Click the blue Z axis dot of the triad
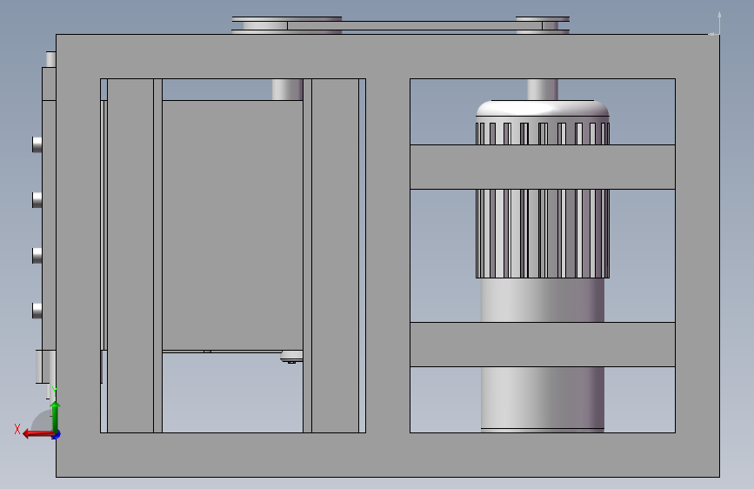 pos(57,435)
